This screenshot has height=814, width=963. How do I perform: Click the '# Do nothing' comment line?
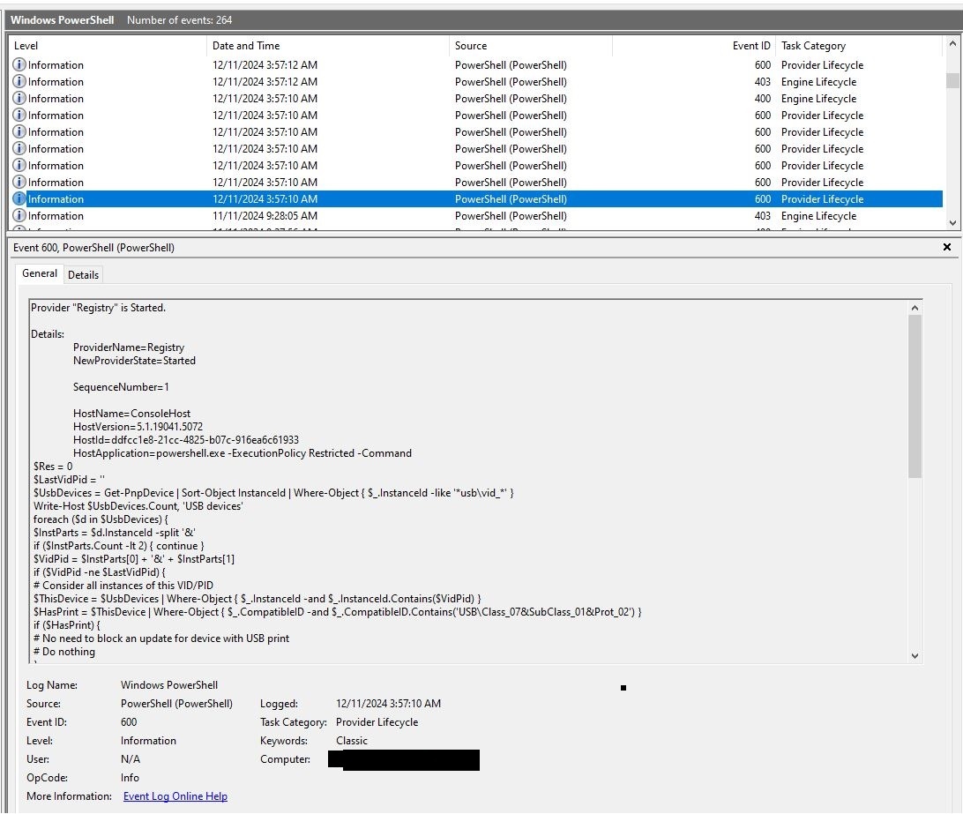pos(63,652)
